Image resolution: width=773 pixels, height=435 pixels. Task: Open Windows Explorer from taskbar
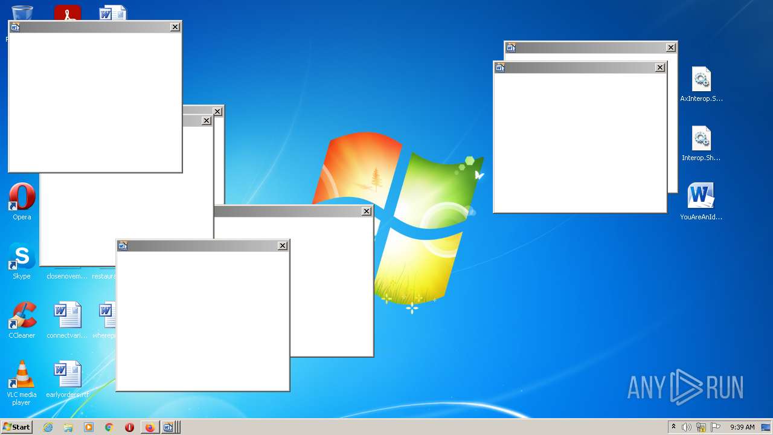coord(68,427)
